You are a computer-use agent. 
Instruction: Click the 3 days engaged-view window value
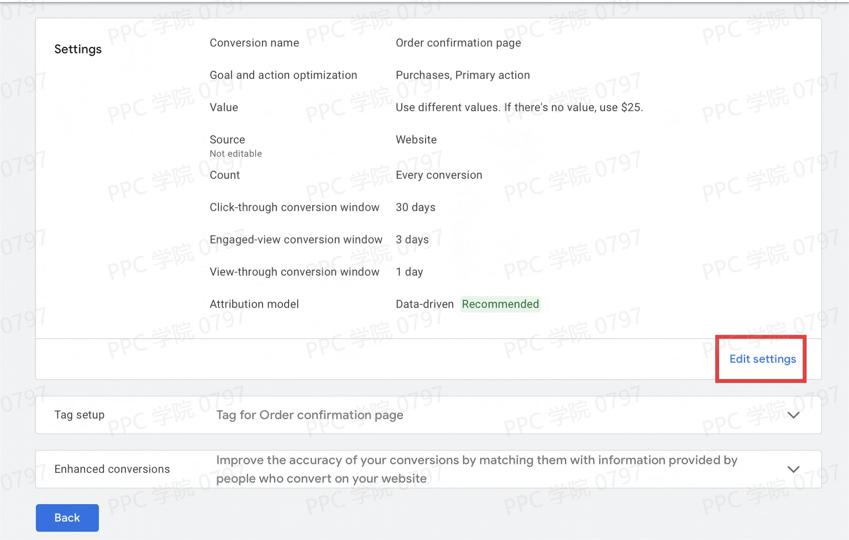click(x=412, y=240)
